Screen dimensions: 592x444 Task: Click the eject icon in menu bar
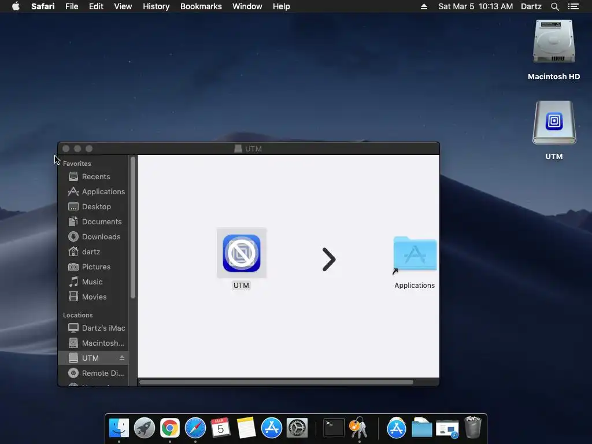(424, 6)
